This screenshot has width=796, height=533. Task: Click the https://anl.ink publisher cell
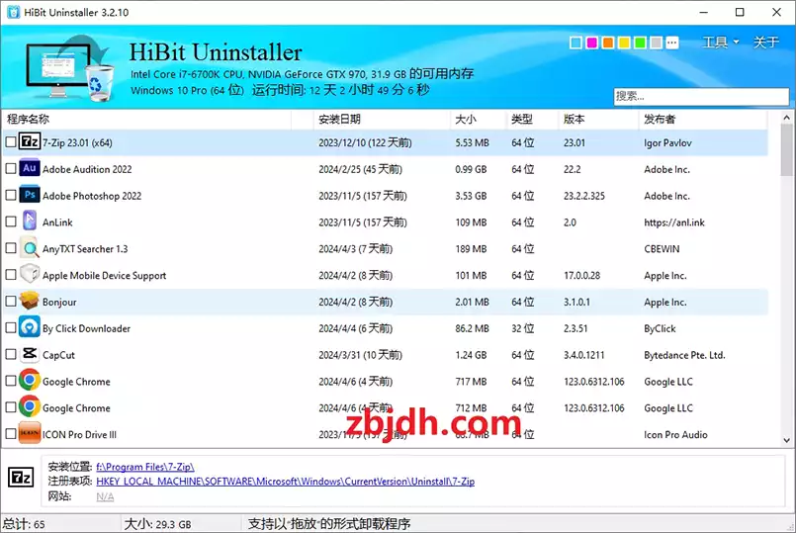674,222
